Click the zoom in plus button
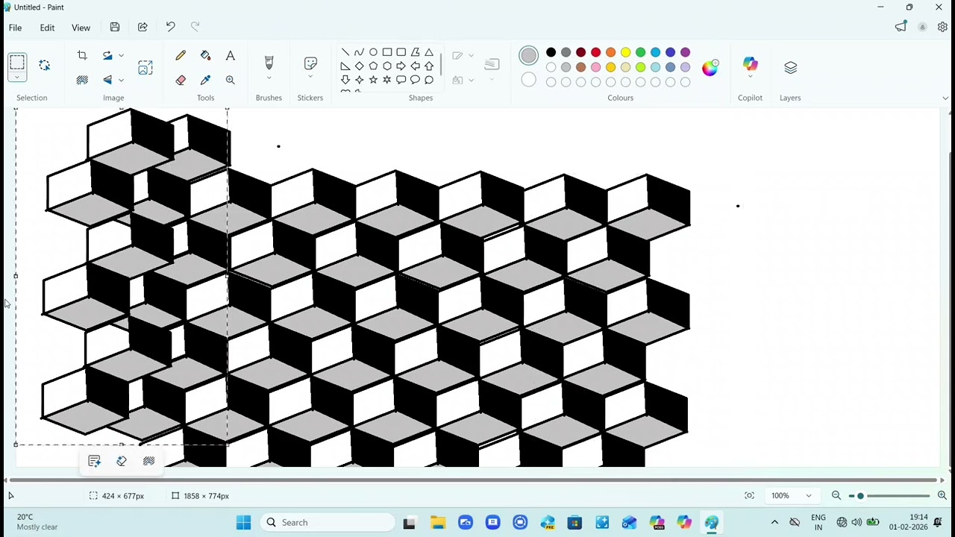The width and height of the screenshot is (955, 537). pos(942,496)
